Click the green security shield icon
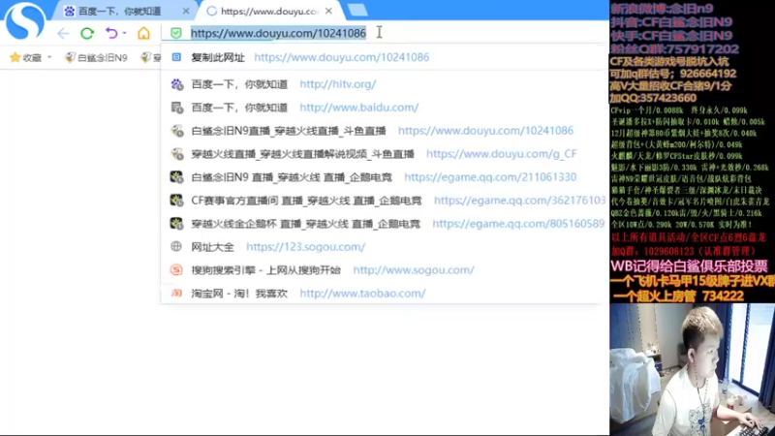Screen dimensions: 775x436 (176, 33)
